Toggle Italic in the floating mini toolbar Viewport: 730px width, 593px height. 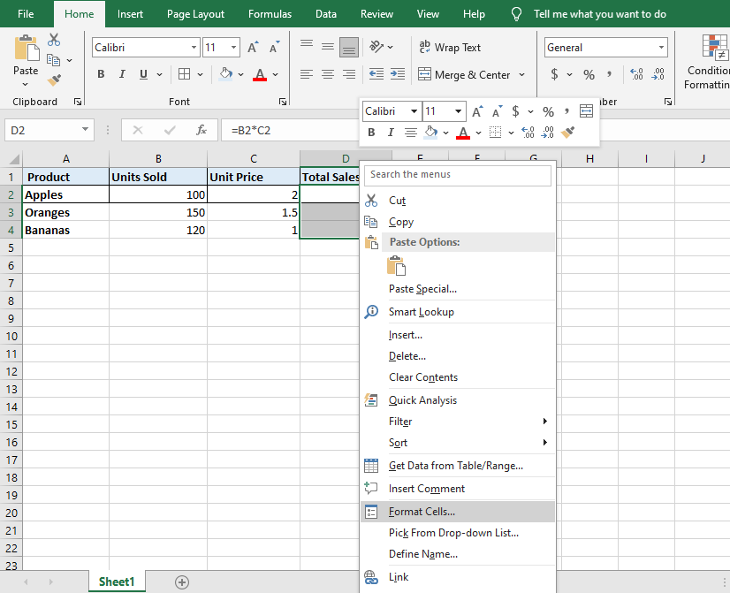tap(390, 133)
